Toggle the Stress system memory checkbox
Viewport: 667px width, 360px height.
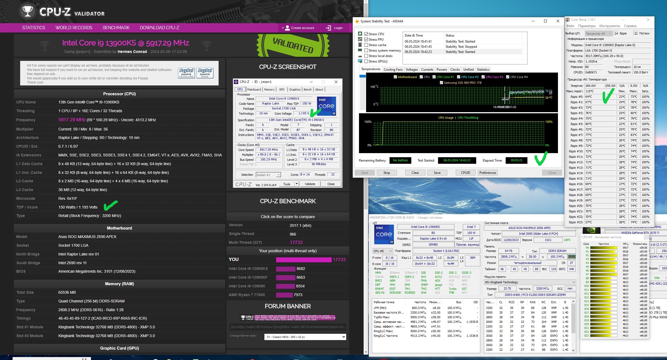pyautogui.click(x=366, y=50)
